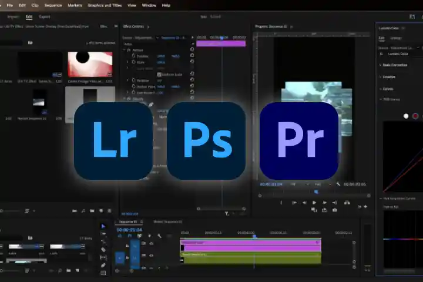Switch to Import workspace
Screen dimensions: 423x282
click(13, 16)
